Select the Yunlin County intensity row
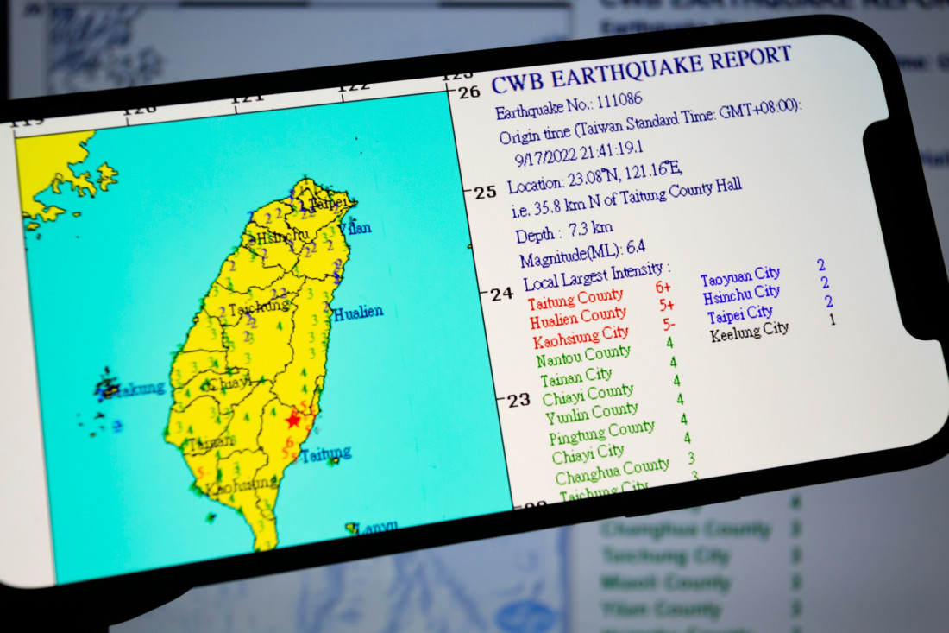 click(615, 411)
